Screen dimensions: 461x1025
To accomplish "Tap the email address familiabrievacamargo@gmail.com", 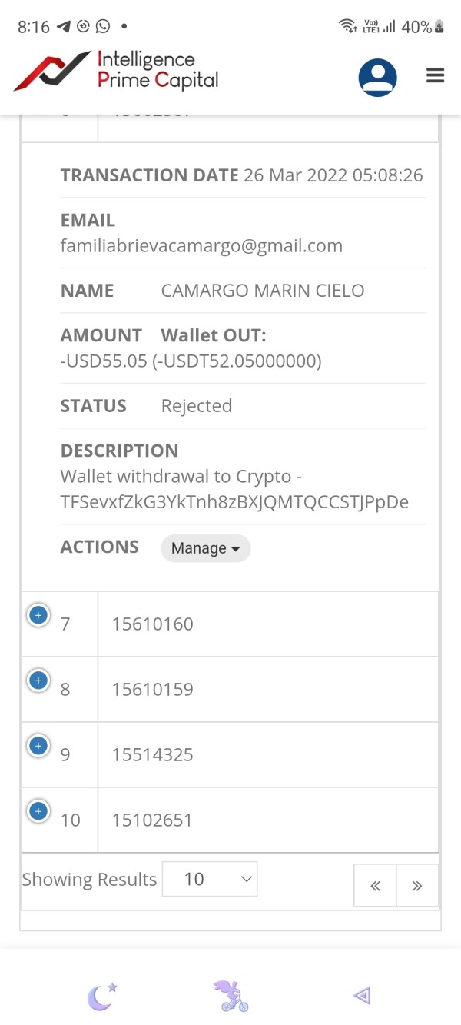I will (201, 246).
